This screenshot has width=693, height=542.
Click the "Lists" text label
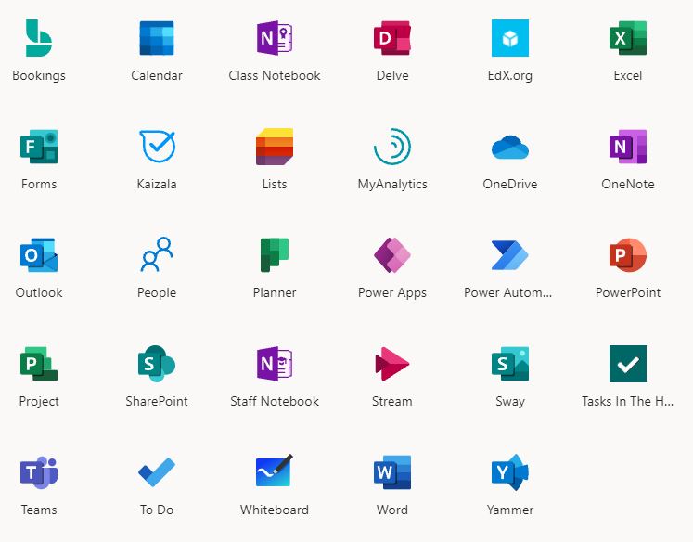tap(275, 184)
